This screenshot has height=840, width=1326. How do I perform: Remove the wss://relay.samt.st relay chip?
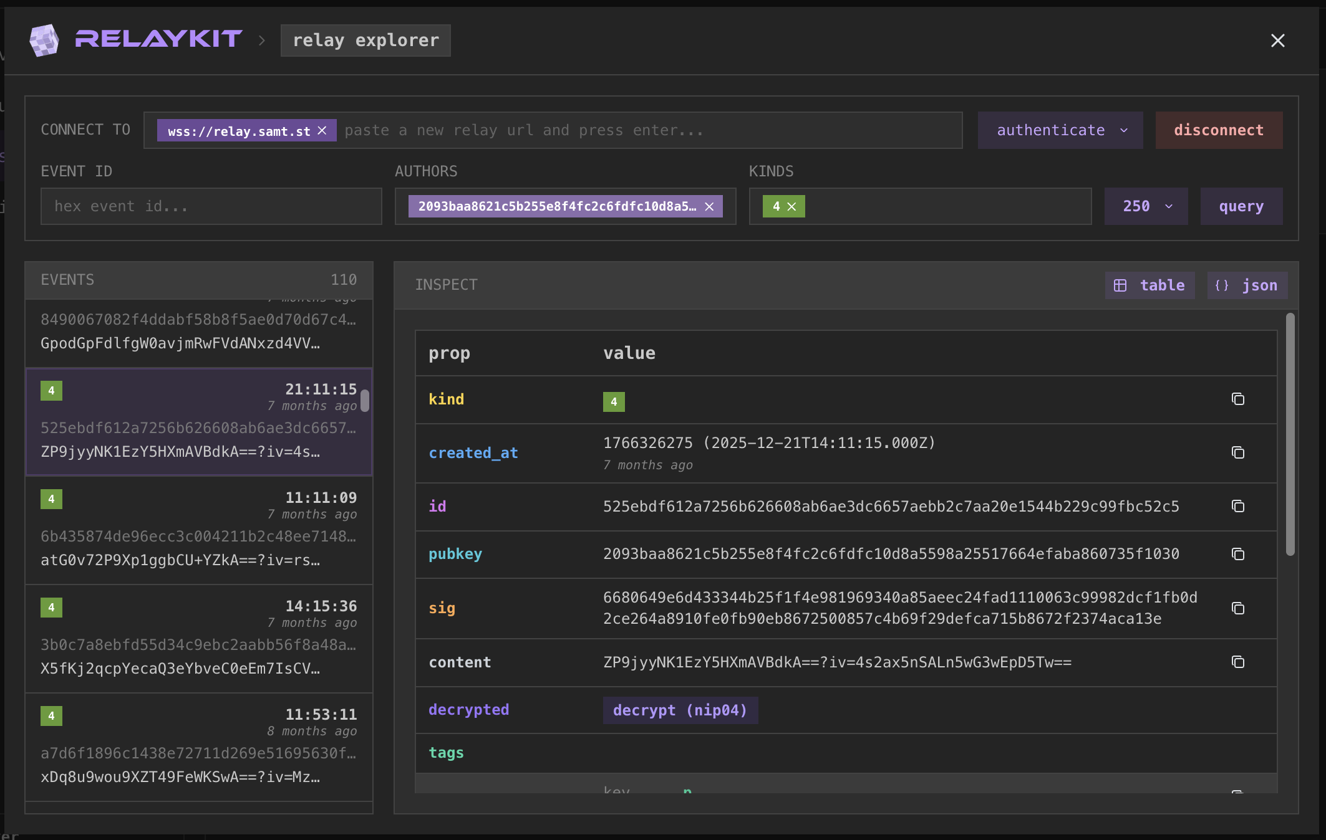pyautogui.click(x=322, y=131)
